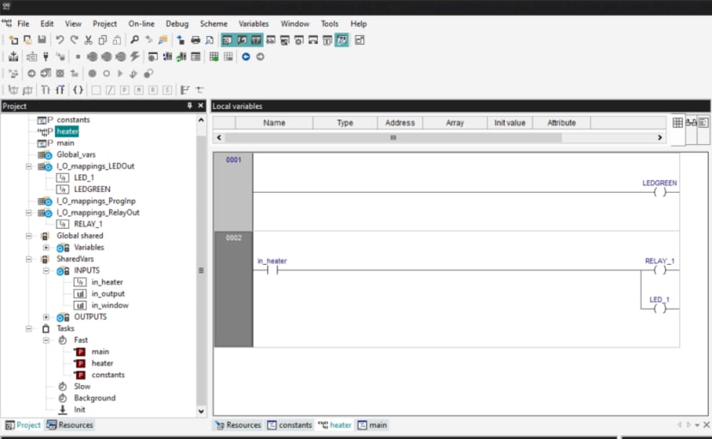Click the blue back navigation arrow
Viewport: 712px width, 439px height.
pos(246,57)
